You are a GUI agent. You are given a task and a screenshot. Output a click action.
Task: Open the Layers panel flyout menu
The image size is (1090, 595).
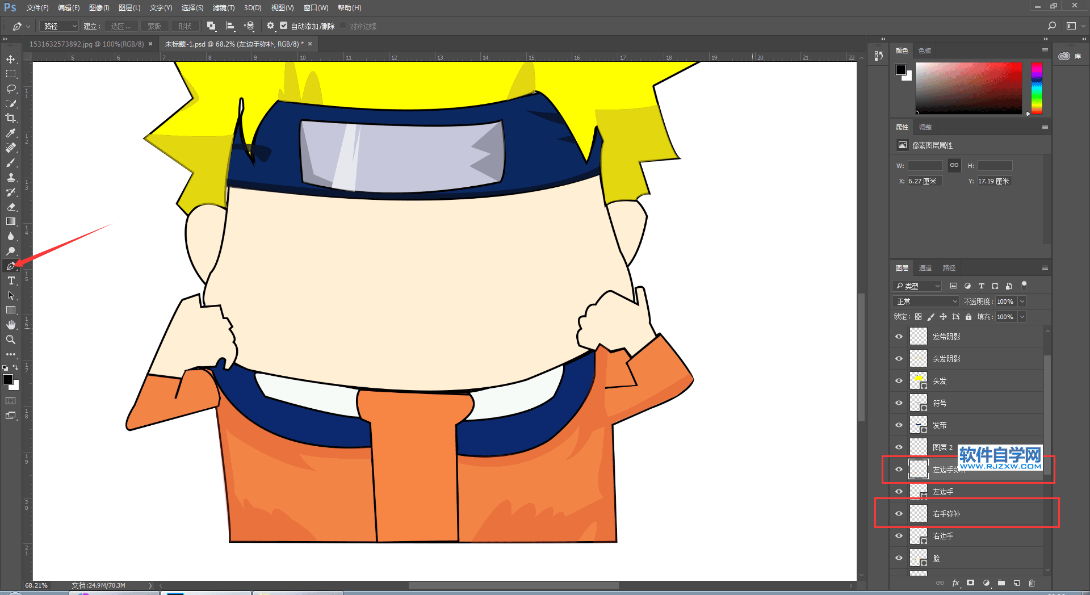tap(1045, 267)
